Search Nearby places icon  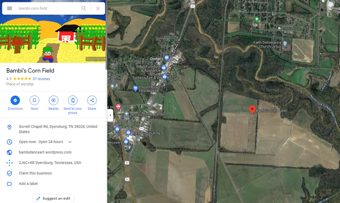coord(54,100)
